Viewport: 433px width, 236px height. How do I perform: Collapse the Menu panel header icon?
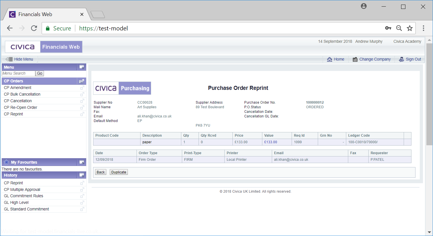click(82, 67)
